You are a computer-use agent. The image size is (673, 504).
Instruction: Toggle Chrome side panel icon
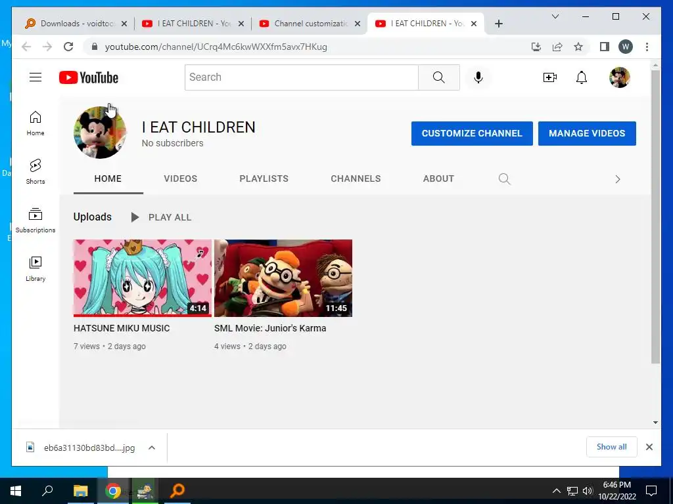click(x=605, y=47)
